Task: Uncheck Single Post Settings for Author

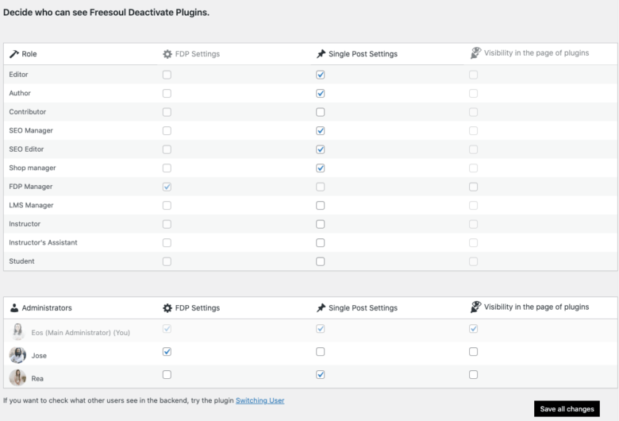Action: (321, 93)
